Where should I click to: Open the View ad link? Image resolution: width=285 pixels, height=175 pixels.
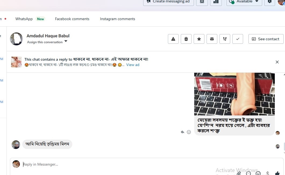(133, 65)
